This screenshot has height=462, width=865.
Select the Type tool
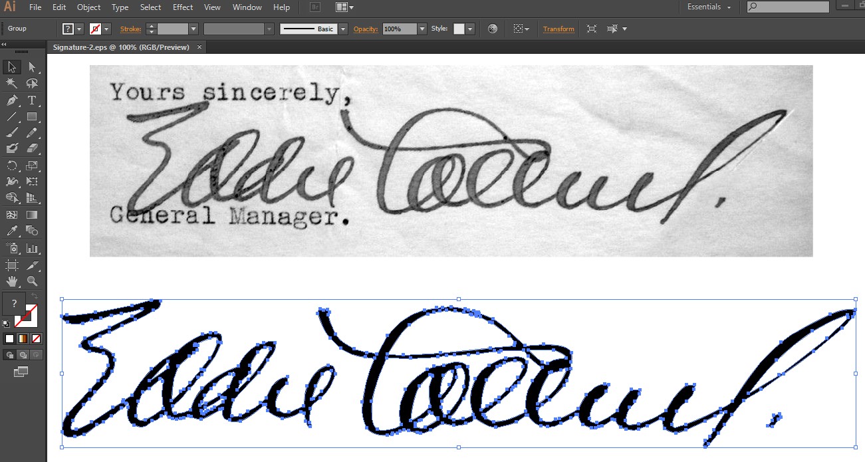31,100
